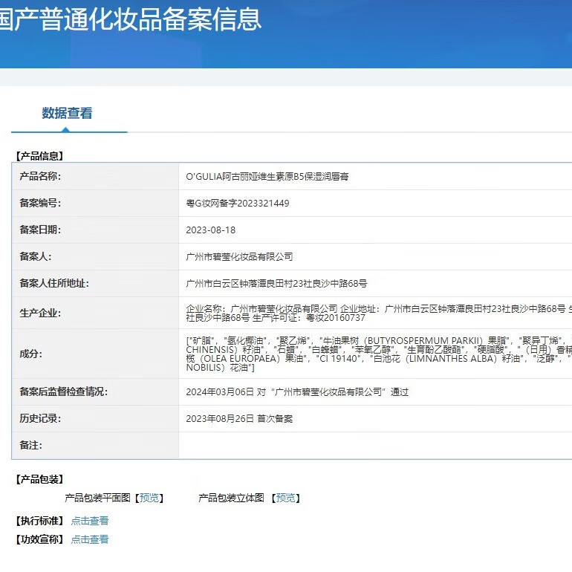Select record number 粤G妆网备字2023321449
Viewport: 572px width, 572px height.
click(x=238, y=204)
